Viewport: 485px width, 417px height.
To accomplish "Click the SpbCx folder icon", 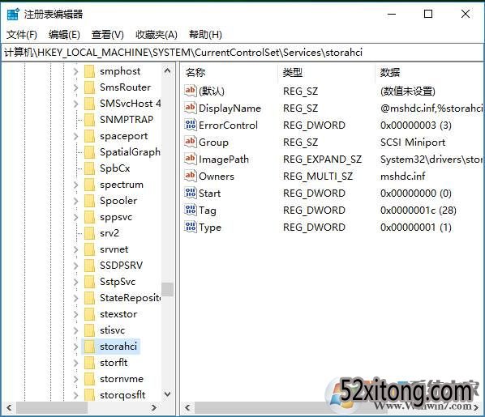I will pos(90,168).
